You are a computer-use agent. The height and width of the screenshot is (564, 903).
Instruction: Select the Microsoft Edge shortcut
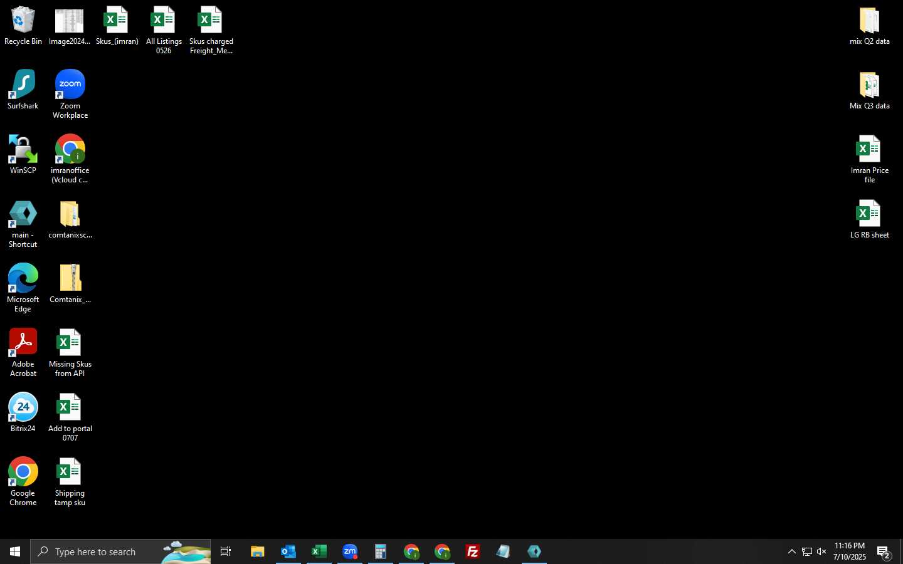23,288
